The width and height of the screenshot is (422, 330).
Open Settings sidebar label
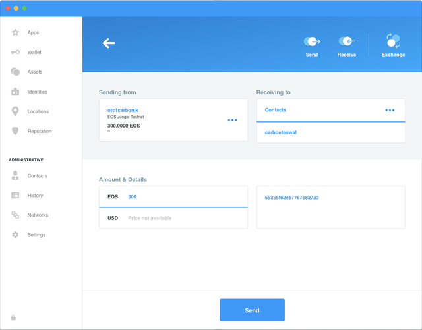pos(36,234)
